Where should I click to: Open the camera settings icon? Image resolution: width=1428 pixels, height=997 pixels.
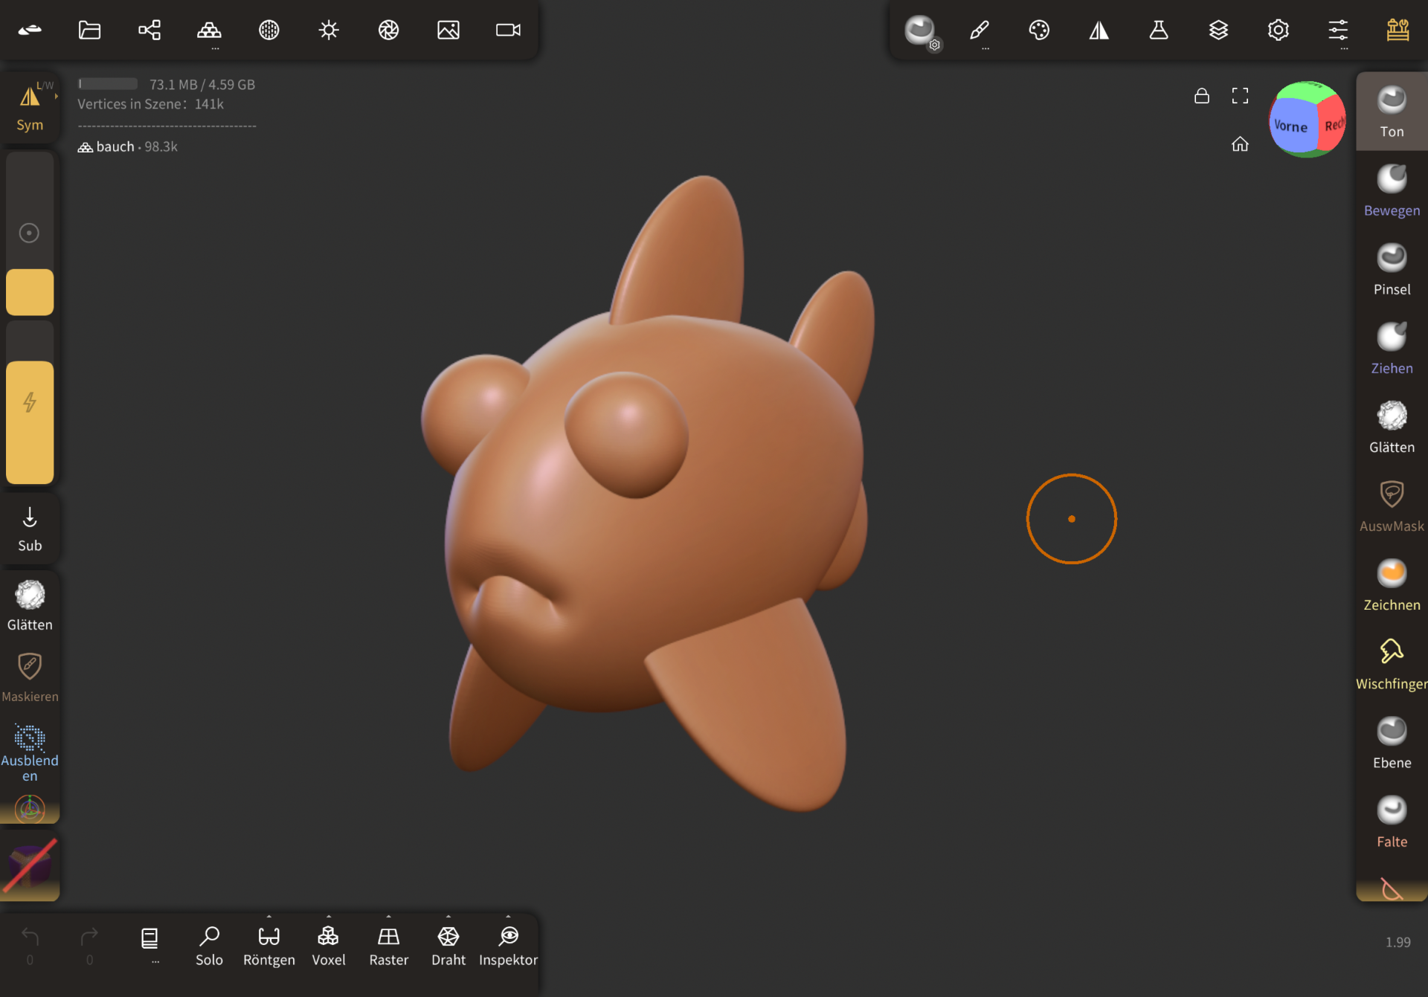coord(508,30)
